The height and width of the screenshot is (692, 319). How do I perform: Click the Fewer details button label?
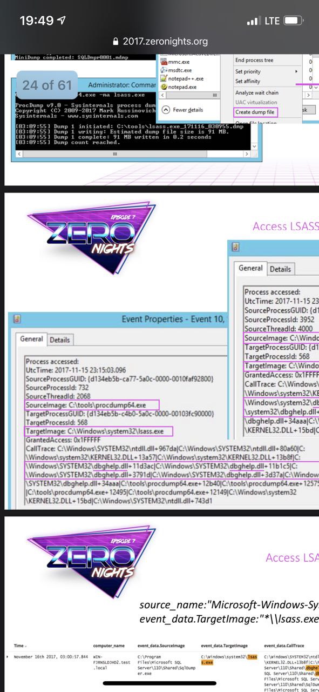click(188, 110)
